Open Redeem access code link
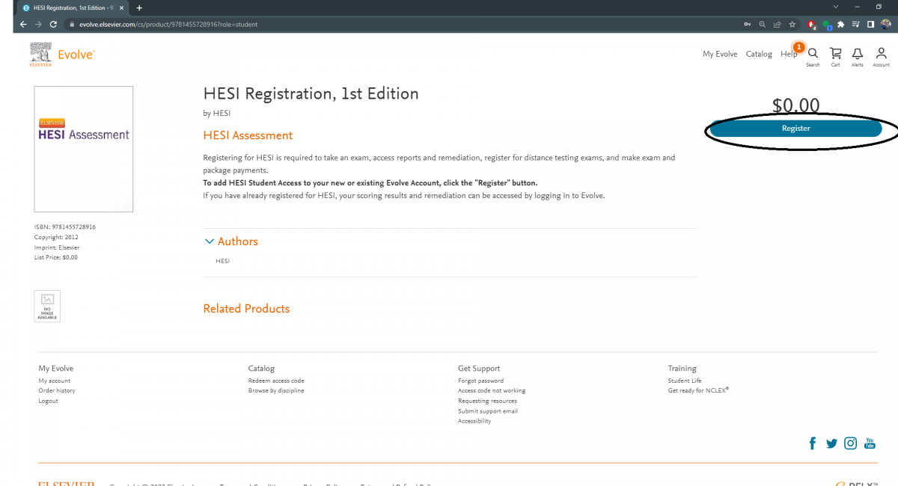Screen dimensions: 898x486 click(x=276, y=381)
